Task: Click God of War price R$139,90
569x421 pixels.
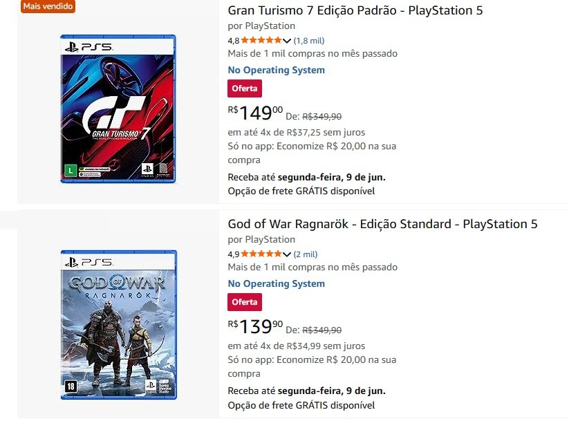Action: tap(255, 326)
